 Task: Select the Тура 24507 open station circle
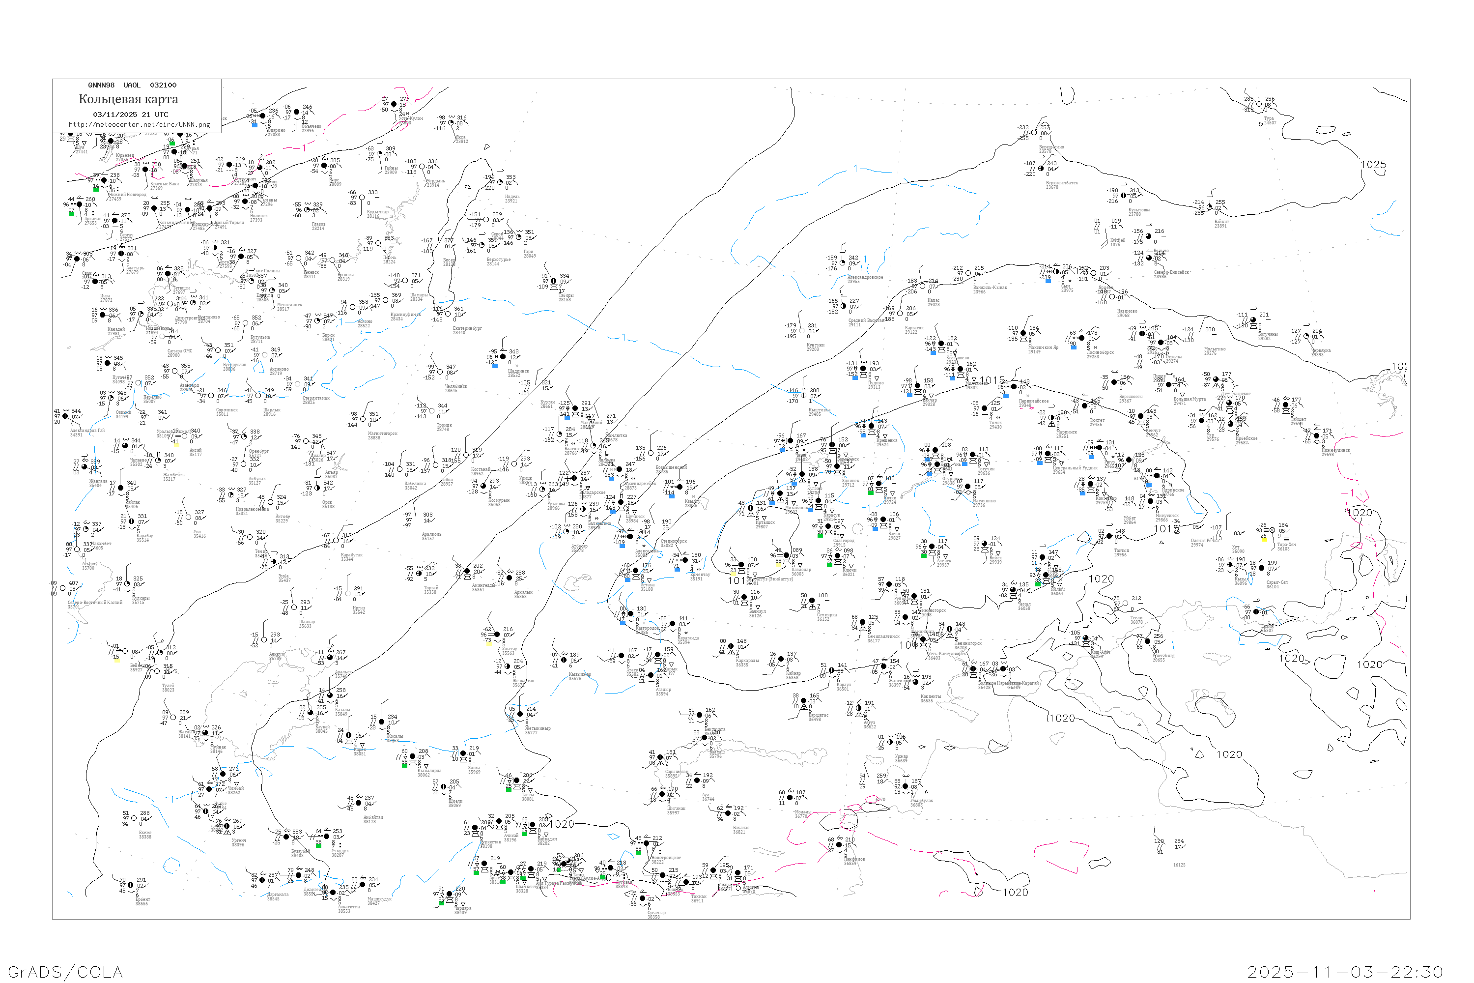pos(1260,104)
